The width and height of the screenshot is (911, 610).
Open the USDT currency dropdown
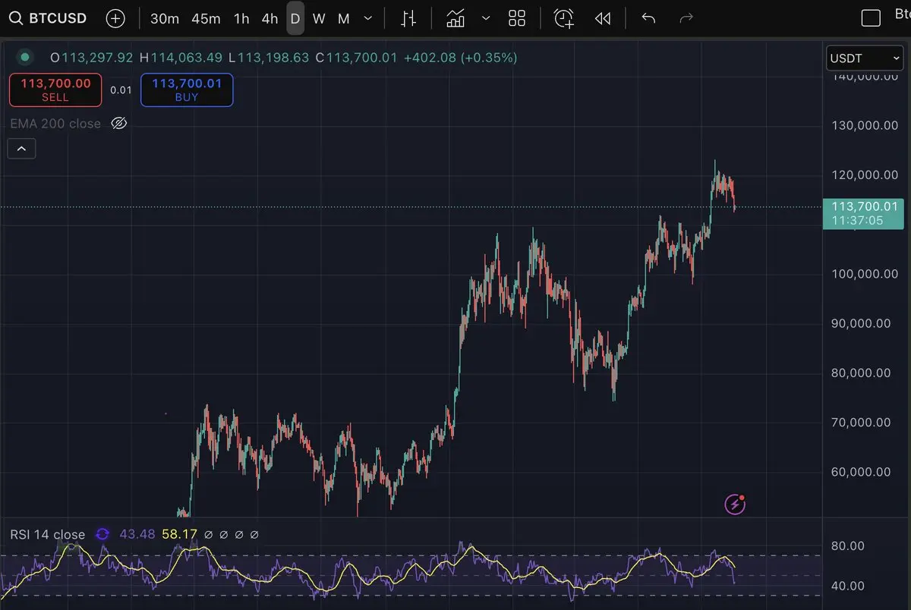pos(865,58)
